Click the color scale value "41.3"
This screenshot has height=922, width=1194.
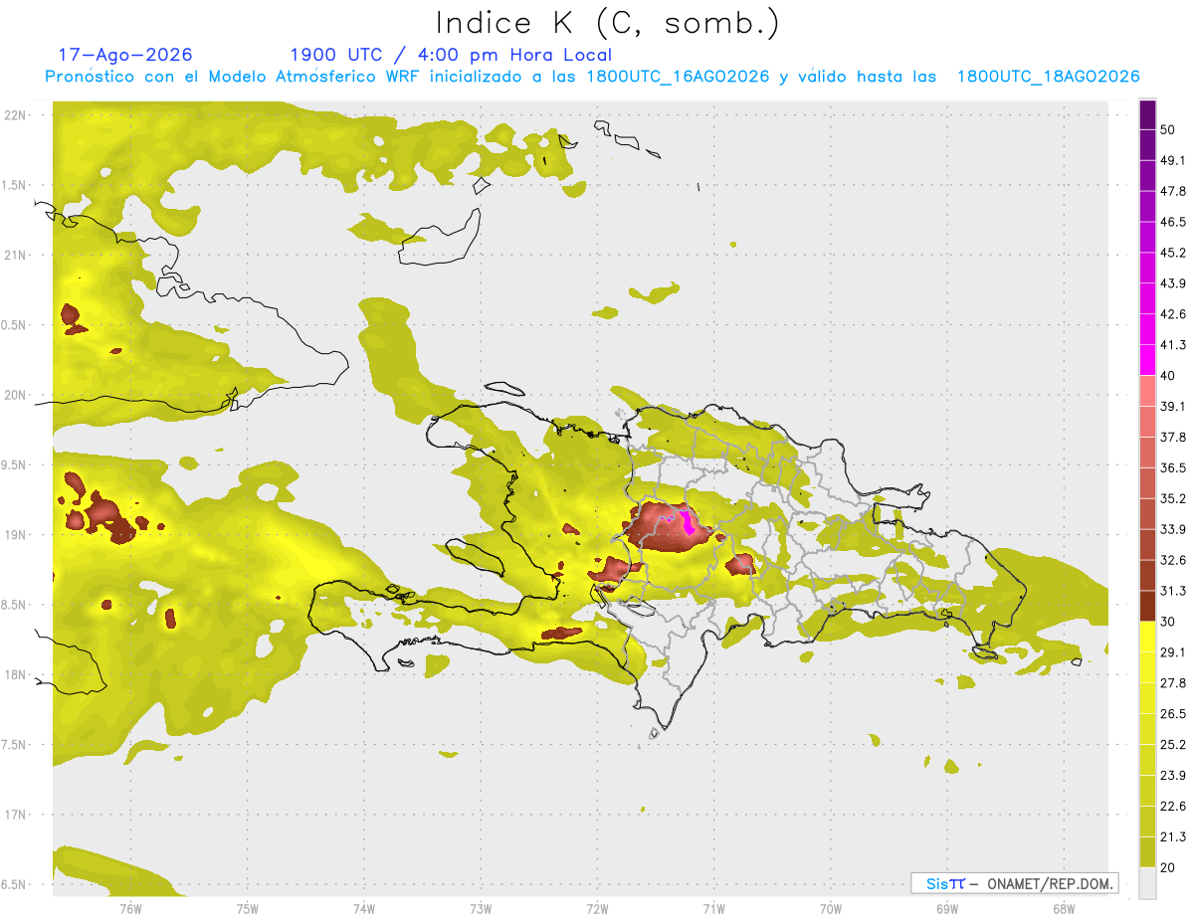(x=1172, y=345)
